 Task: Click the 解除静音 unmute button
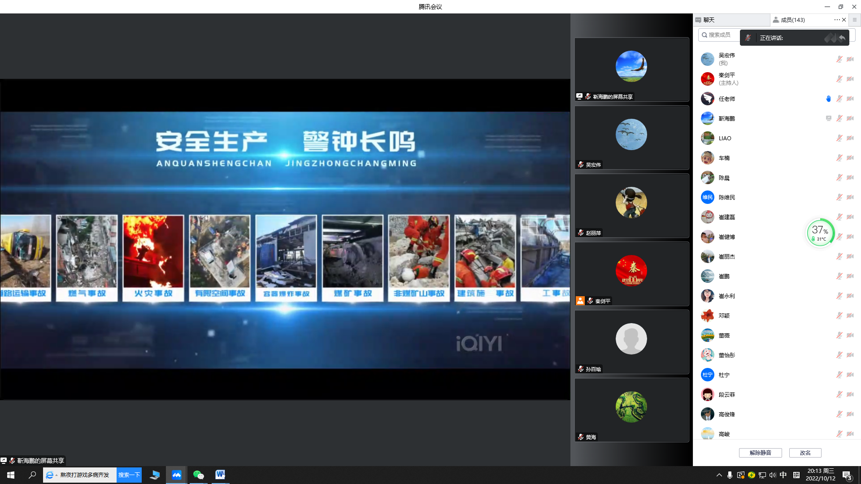760,453
